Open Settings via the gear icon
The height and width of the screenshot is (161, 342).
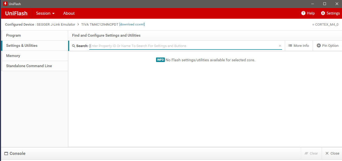point(323,13)
